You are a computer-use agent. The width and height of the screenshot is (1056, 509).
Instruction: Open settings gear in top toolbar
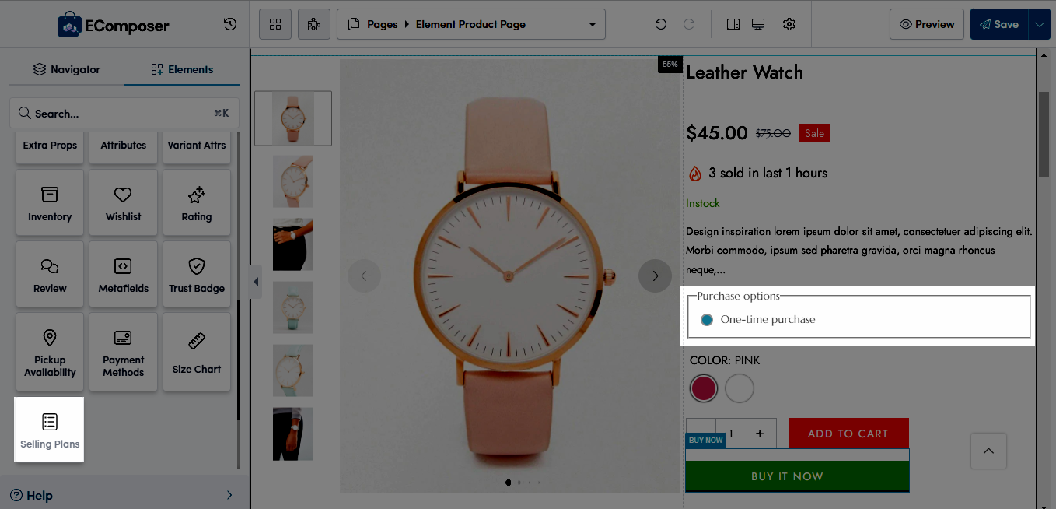[789, 24]
